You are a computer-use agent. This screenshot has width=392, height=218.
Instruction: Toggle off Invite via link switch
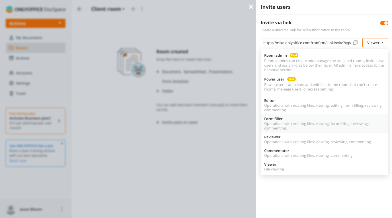[x=384, y=23]
